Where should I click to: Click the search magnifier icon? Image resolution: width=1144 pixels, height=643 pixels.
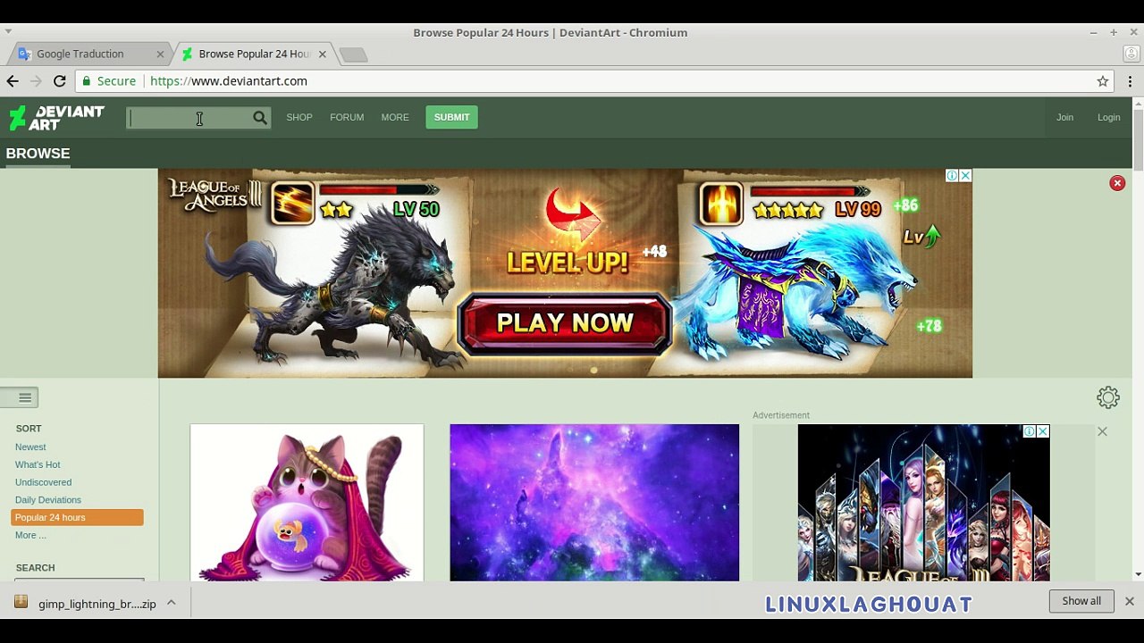tap(260, 118)
